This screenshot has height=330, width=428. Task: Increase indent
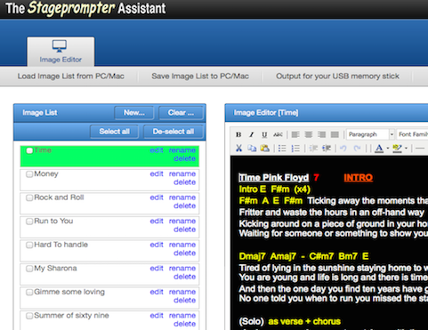pyautogui.click(x=327, y=148)
